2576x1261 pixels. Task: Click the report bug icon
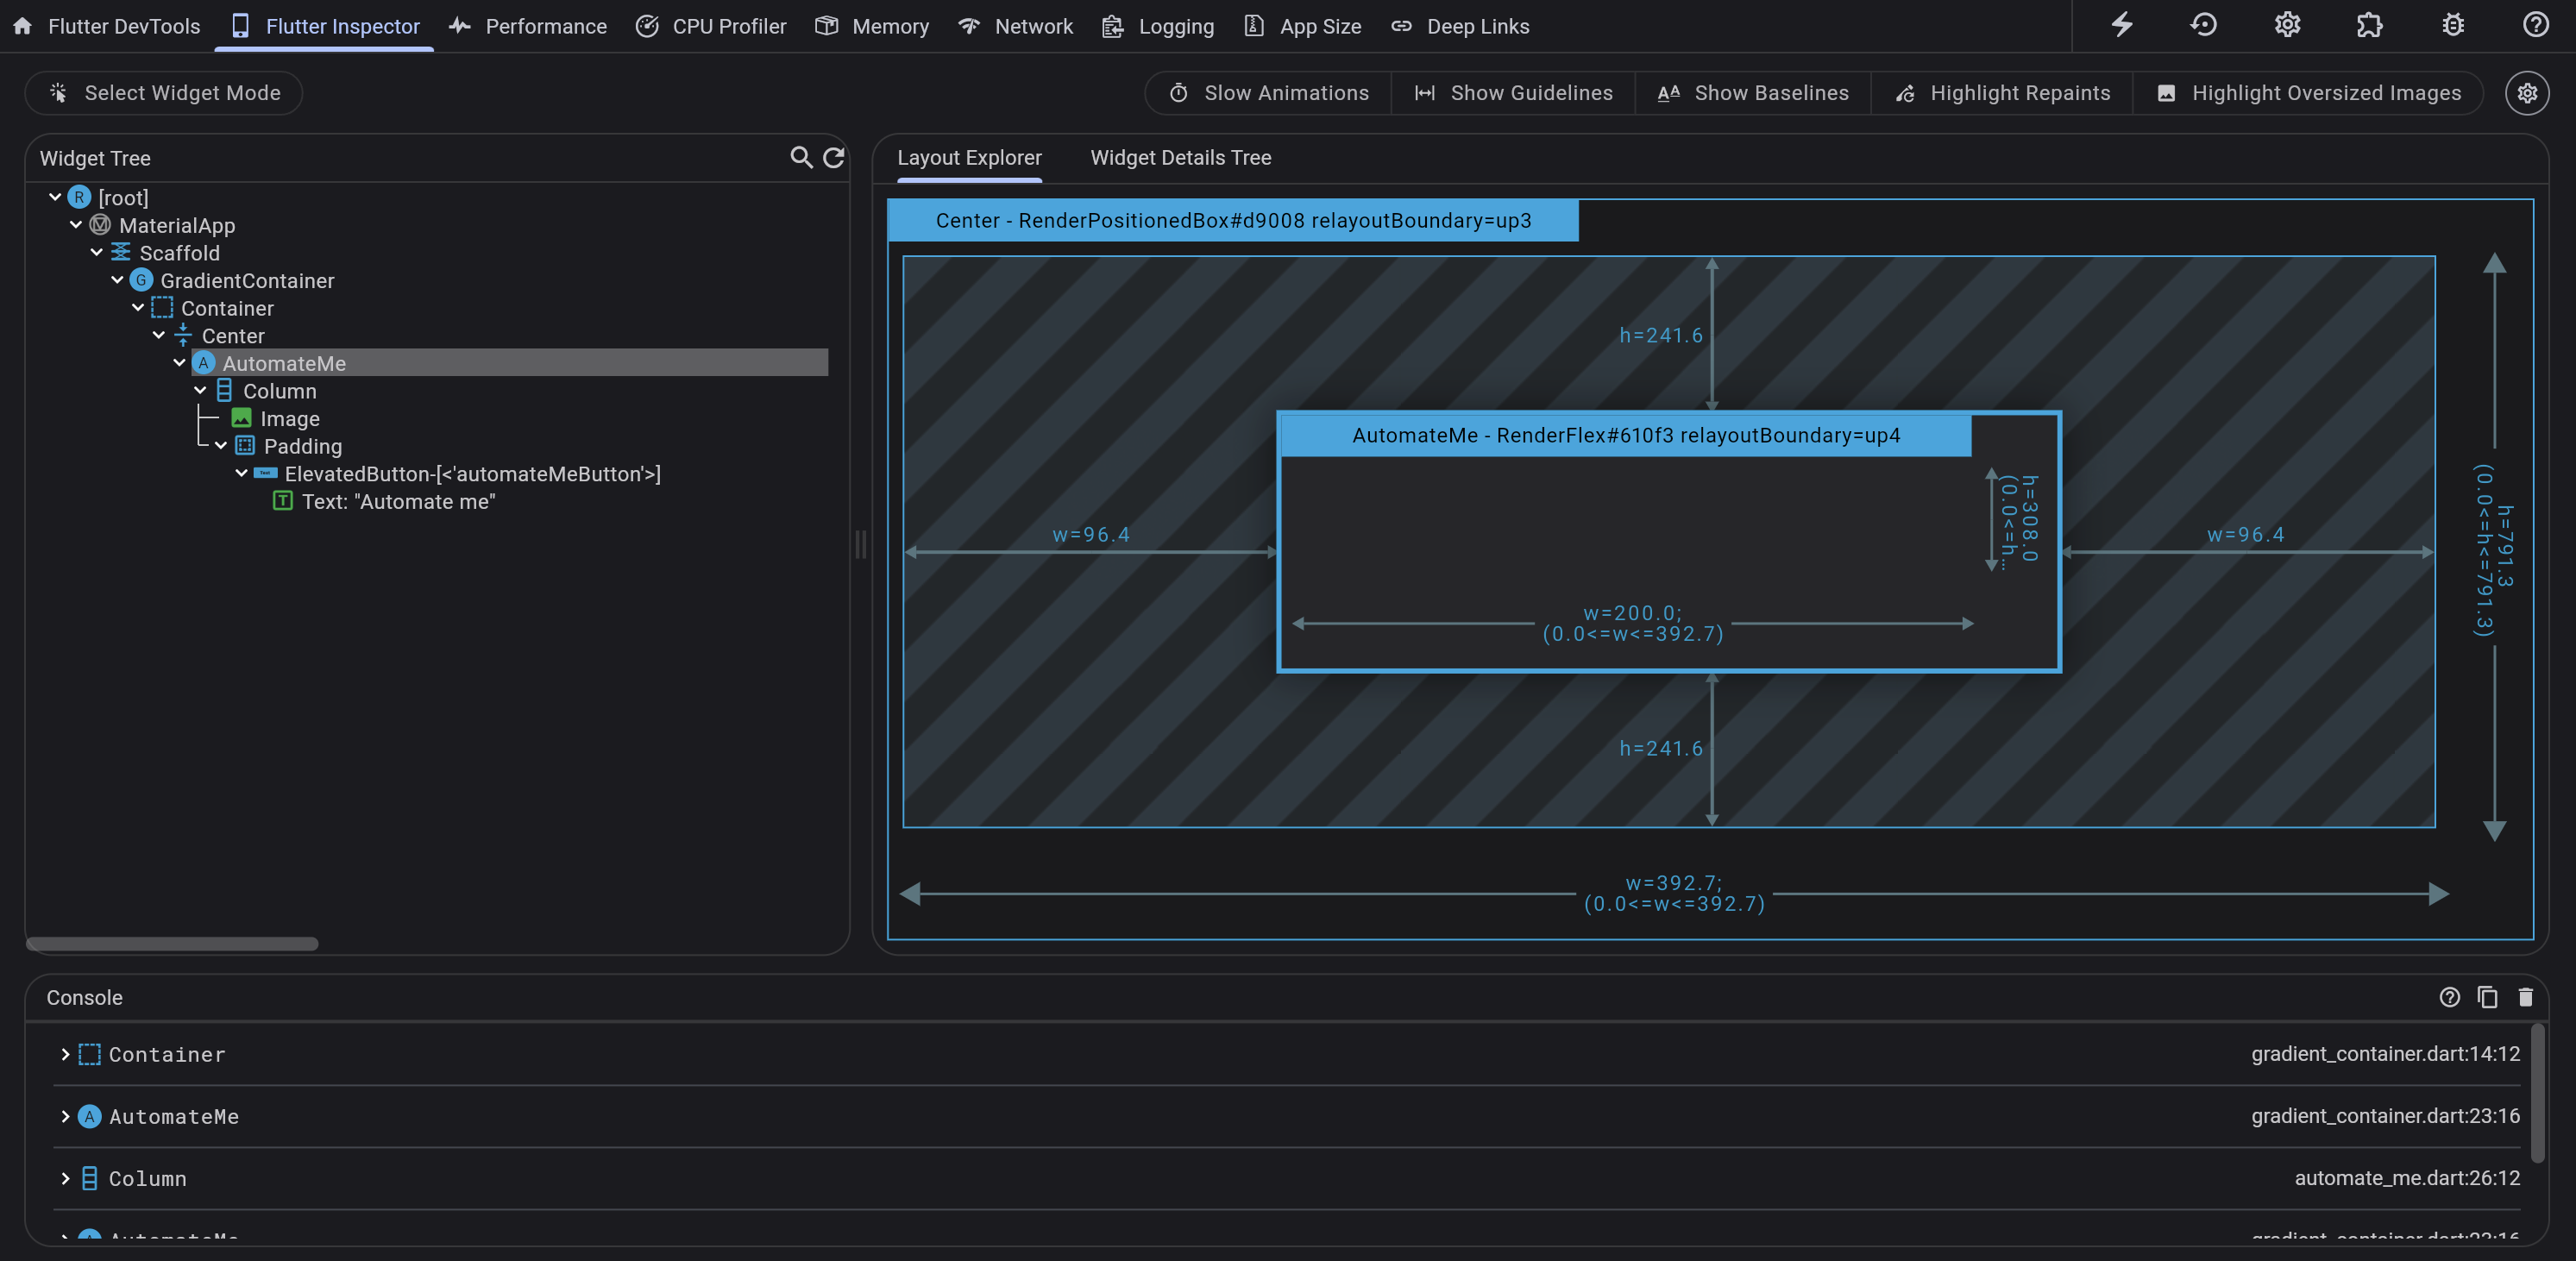click(2452, 26)
